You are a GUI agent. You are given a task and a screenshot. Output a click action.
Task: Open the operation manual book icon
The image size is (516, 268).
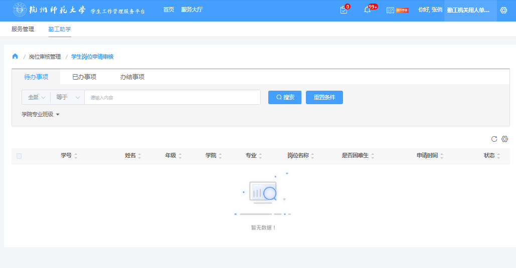point(390,10)
